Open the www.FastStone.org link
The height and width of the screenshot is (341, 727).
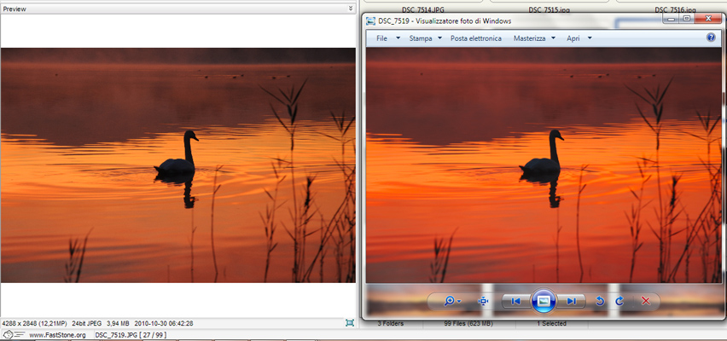pos(57,335)
